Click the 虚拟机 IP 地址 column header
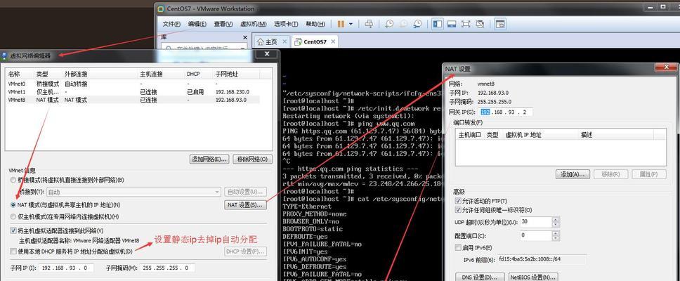This screenshot has height=281, width=680. [x=523, y=135]
